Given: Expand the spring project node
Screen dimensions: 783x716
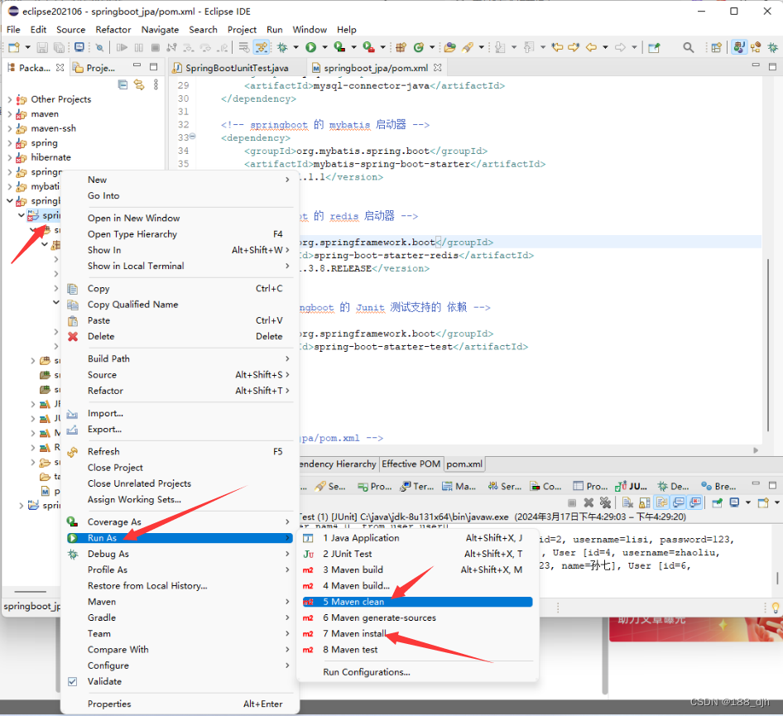Looking at the screenshot, I should [9, 143].
